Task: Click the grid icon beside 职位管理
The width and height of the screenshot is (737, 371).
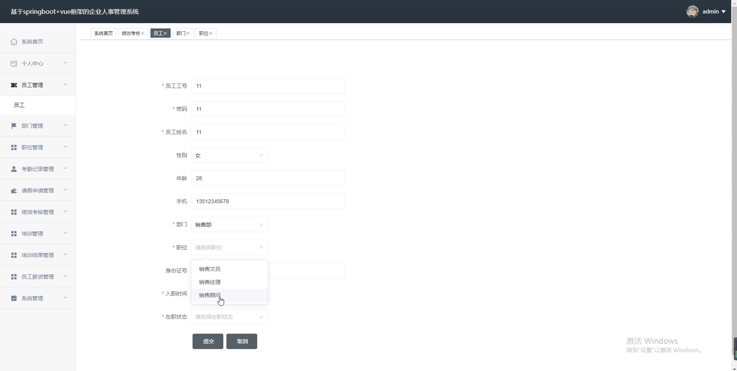Action: pyautogui.click(x=14, y=147)
